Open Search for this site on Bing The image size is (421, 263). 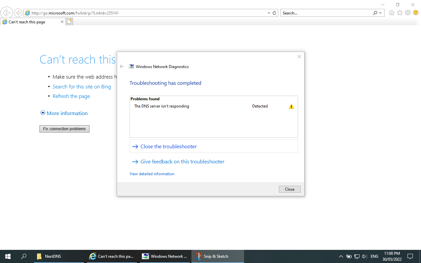click(82, 86)
